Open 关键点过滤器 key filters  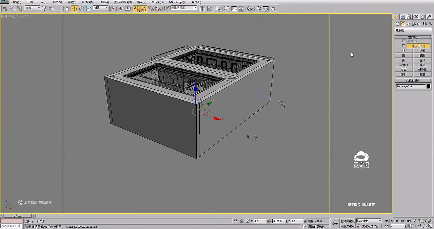click(371, 226)
